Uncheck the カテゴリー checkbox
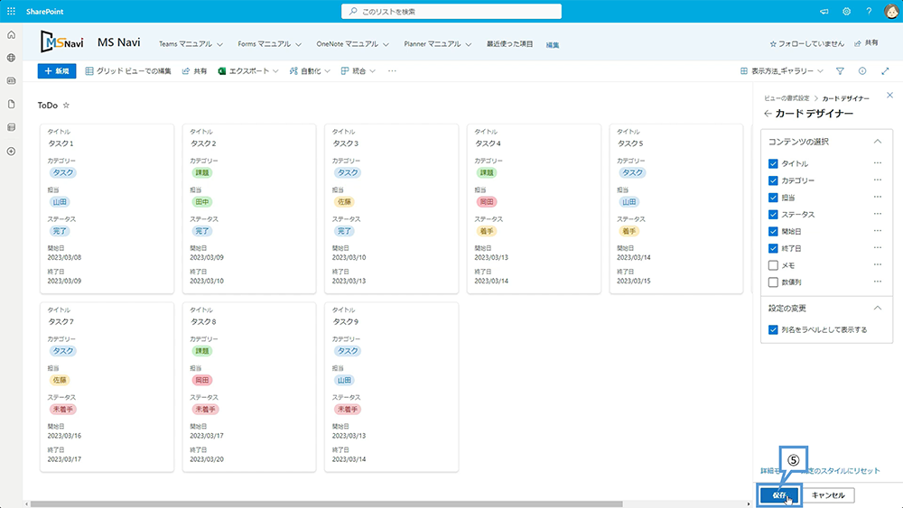 tap(773, 180)
